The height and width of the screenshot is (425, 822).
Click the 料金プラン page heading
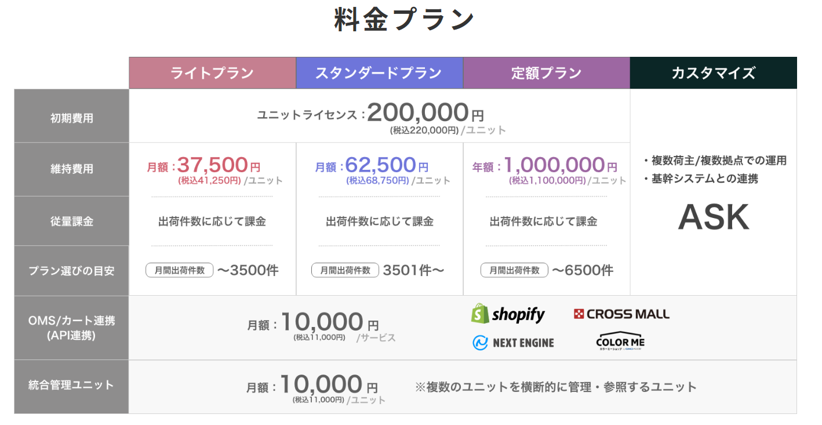[404, 20]
